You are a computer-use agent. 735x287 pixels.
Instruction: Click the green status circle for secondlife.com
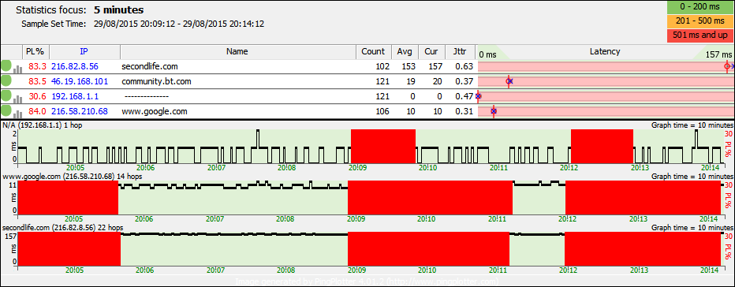(x=6, y=66)
